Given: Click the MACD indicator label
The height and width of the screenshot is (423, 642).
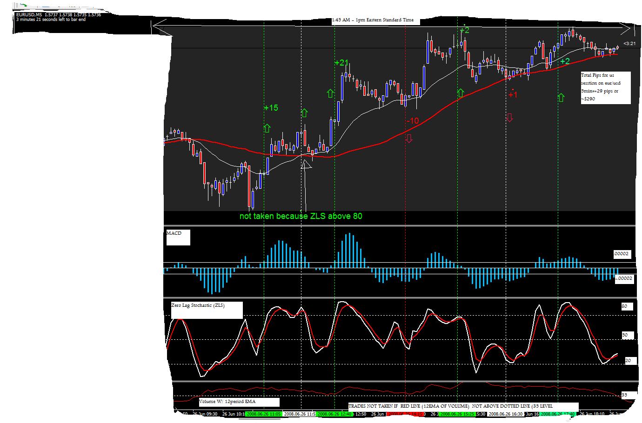Looking at the screenshot, I should click(x=178, y=237).
